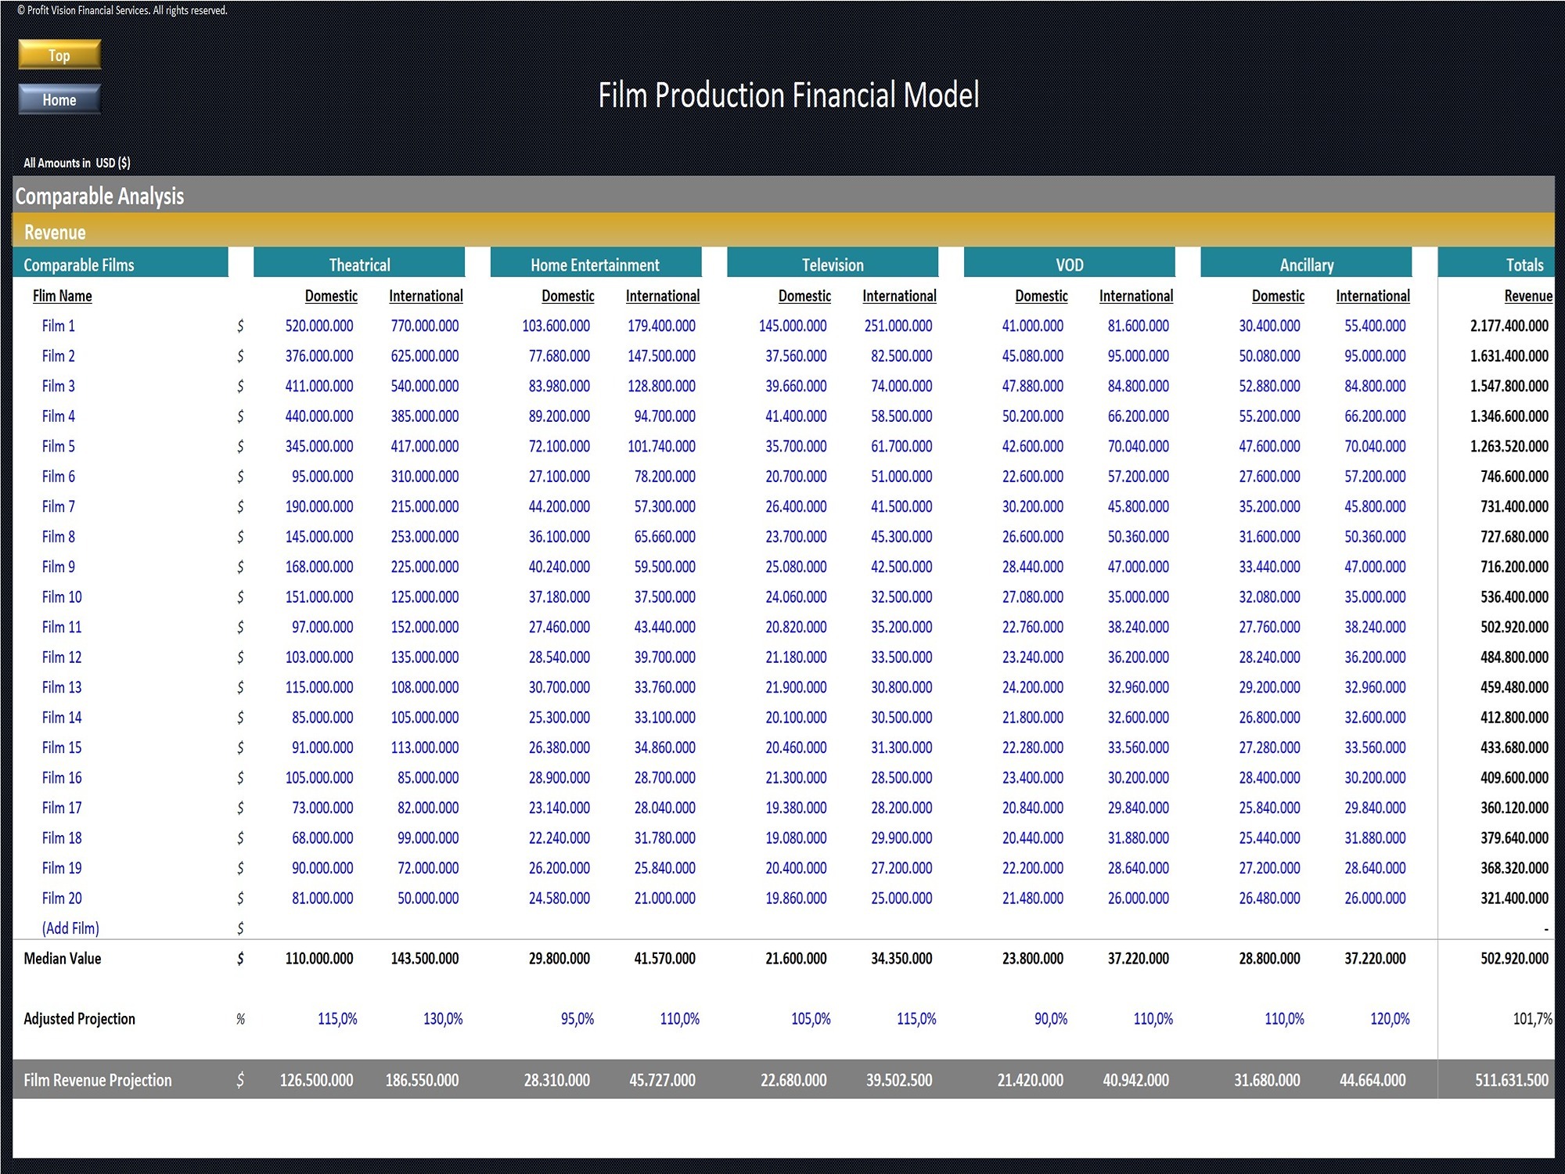
Task: Click the Home navigation button
Action: pyautogui.click(x=59, y=99)
